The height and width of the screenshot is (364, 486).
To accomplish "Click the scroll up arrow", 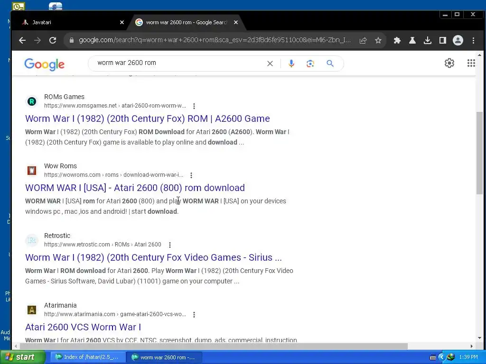I will (479, 55).
